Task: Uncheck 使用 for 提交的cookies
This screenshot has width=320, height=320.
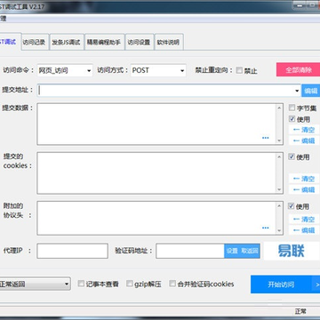Action: [x=292, y=156]
